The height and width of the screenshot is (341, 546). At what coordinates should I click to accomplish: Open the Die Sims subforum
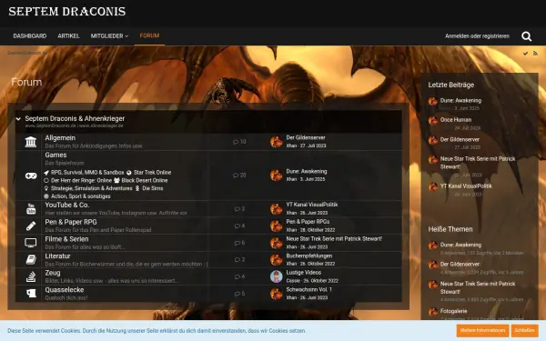click(153, 188)
